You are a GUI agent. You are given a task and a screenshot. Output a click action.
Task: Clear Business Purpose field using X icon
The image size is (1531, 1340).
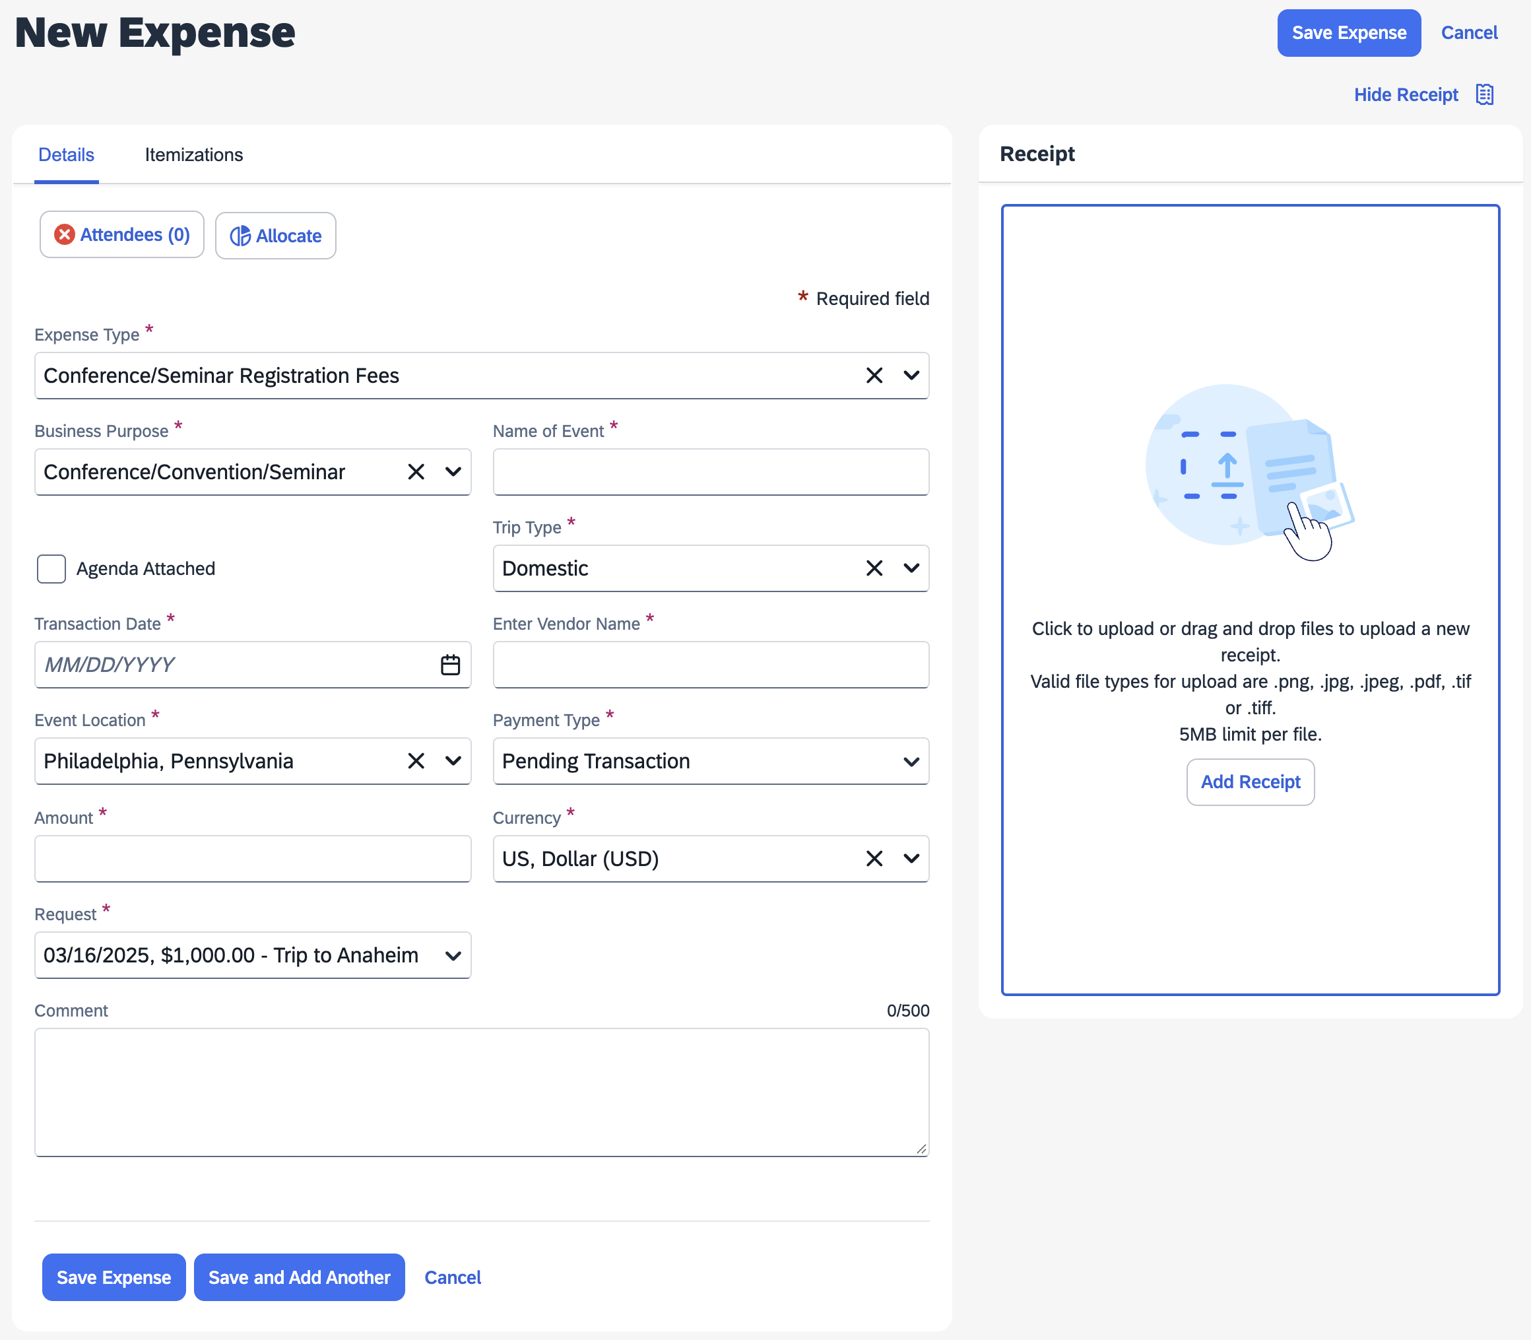(x=416, y=472)
